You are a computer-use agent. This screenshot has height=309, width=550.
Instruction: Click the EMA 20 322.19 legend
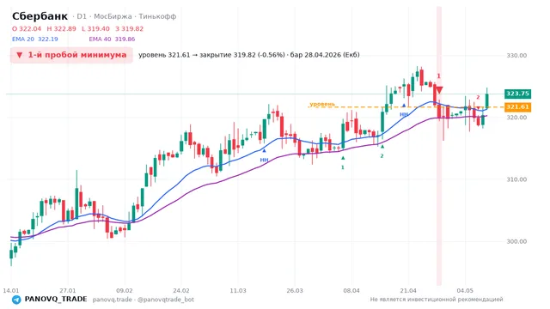pos(35,39)
